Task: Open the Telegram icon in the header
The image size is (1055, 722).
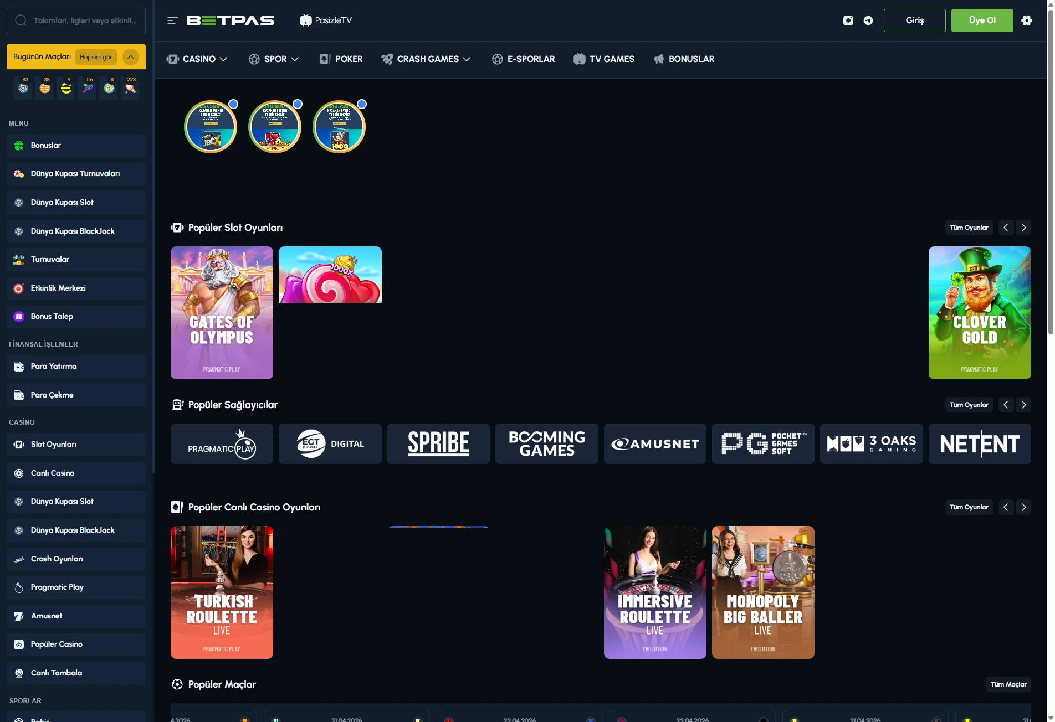Action: point(868,20)
